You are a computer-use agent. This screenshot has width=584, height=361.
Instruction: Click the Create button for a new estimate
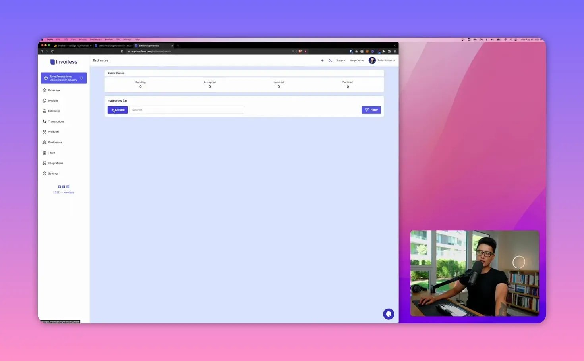(117, 110)
